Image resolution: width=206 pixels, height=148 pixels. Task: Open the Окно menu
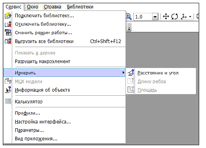point(33,7)
